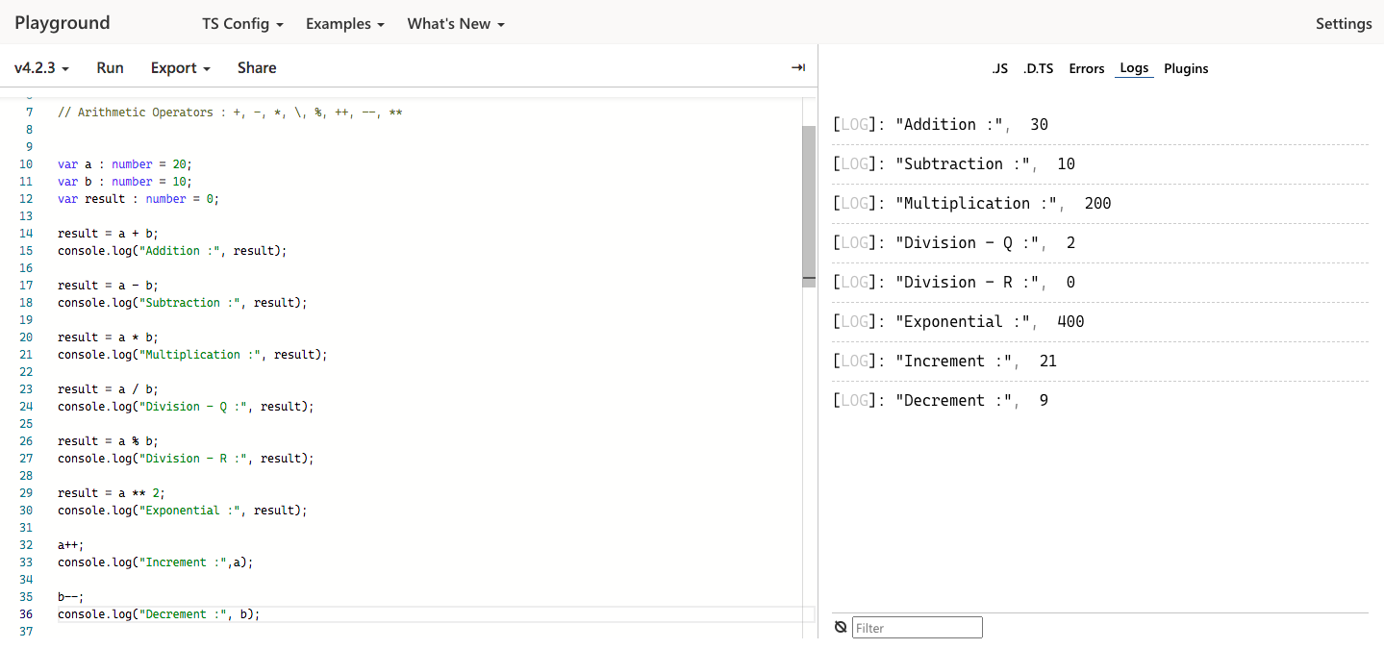Go to the Playground home title
The height and width of the screenshot is (649, 1384).
pos(63,23)
